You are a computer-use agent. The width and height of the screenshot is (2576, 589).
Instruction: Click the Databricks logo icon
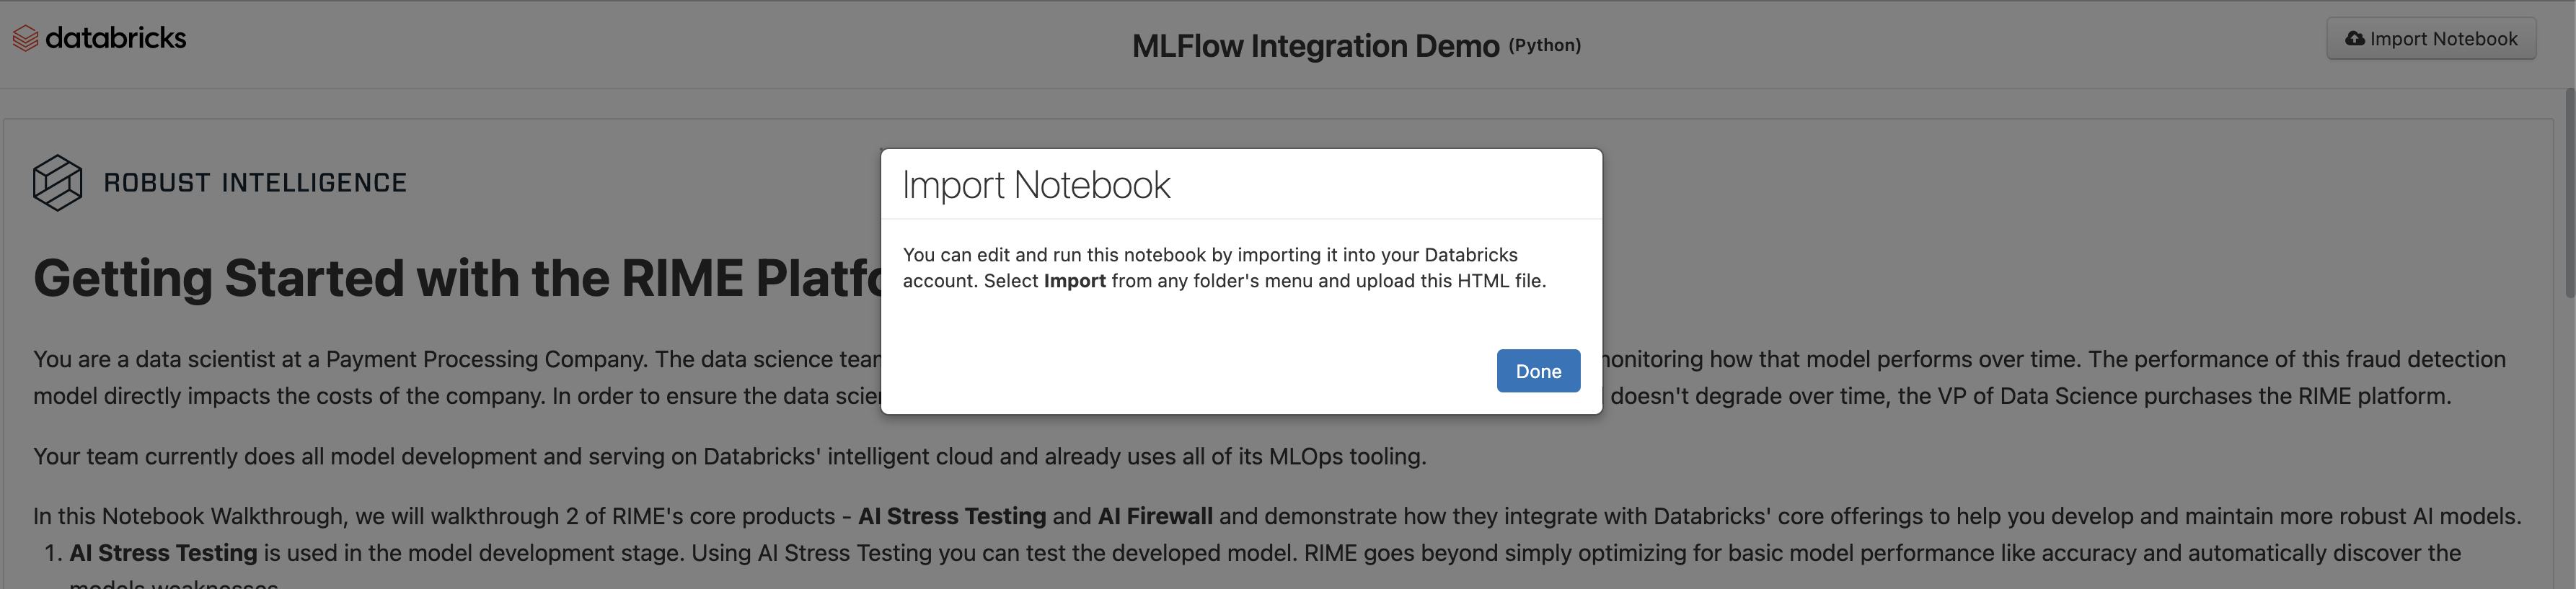tap(25, 38)
